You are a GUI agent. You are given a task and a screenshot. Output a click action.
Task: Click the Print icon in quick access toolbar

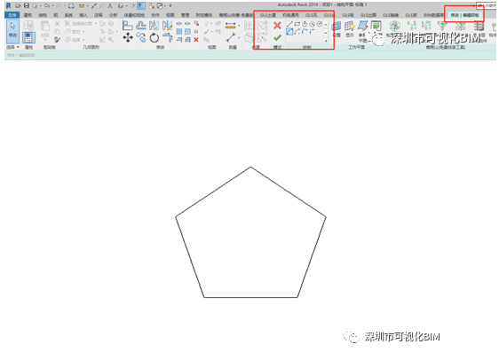(x=71, y=5)
